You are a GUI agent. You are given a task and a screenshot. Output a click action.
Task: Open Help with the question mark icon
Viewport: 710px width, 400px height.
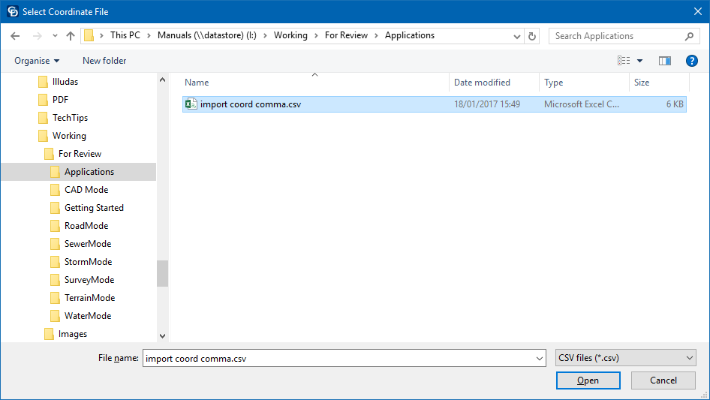click(692, 61)
